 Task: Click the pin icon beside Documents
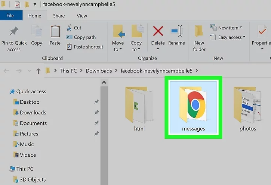click(96, 123)
